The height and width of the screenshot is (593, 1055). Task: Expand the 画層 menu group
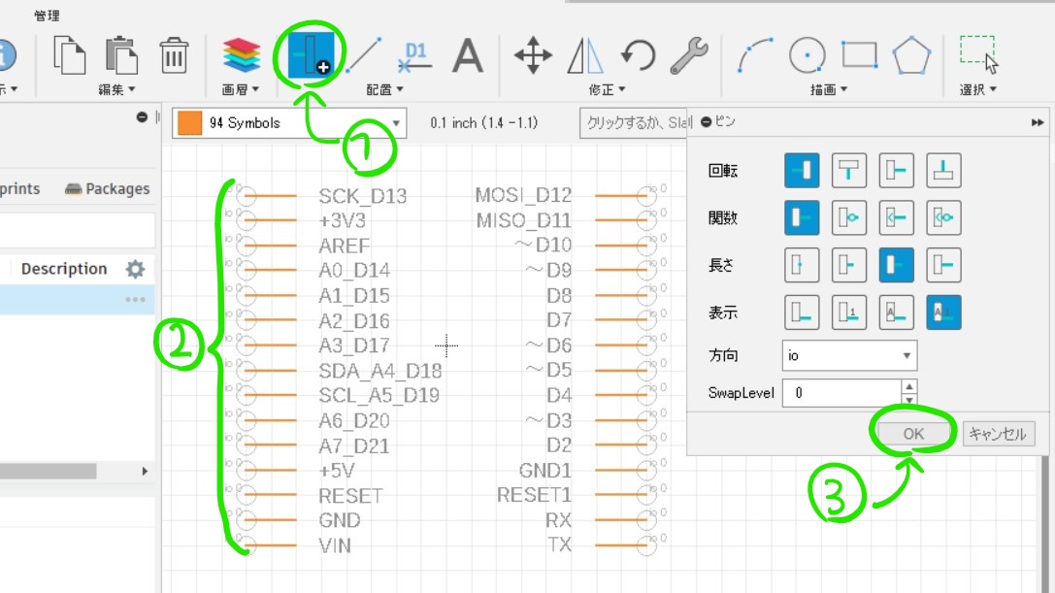240,89
